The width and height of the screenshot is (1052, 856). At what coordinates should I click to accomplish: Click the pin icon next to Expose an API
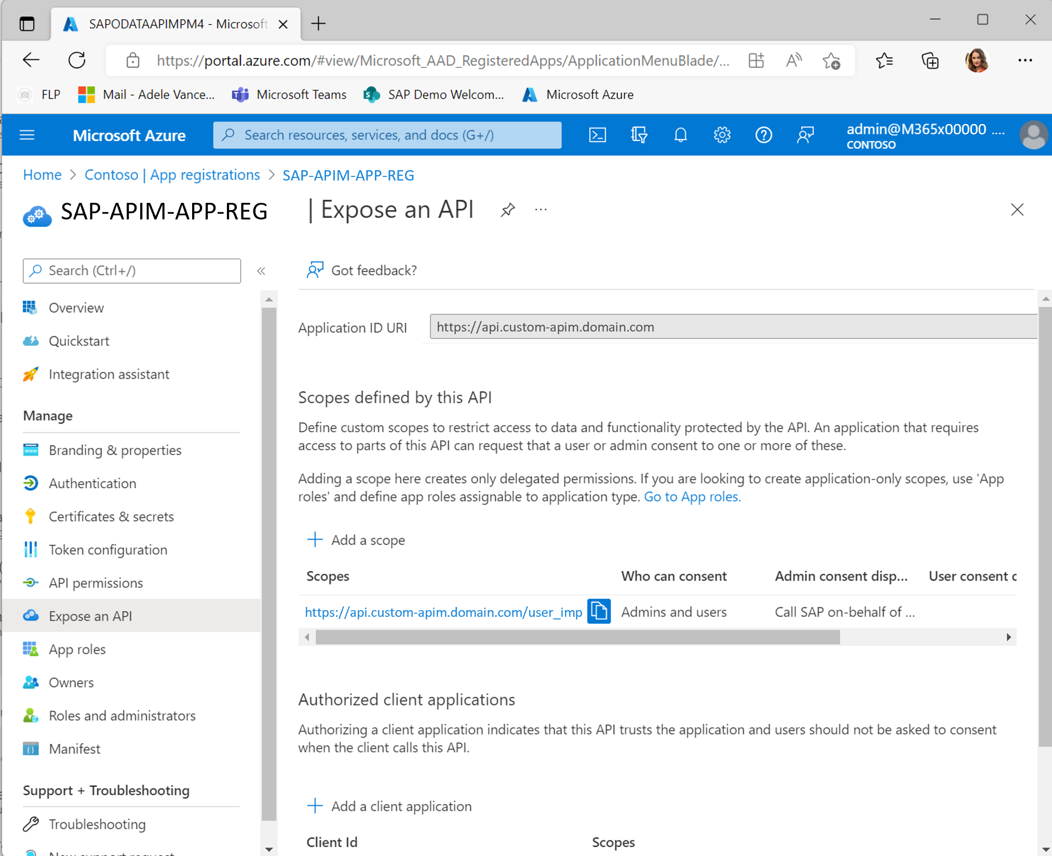click(507, 210)
